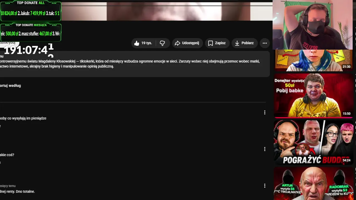356x200 pixels.
Task: Open options for the 'wysyłają im pieniądze' comment
Action: [265, 112]
